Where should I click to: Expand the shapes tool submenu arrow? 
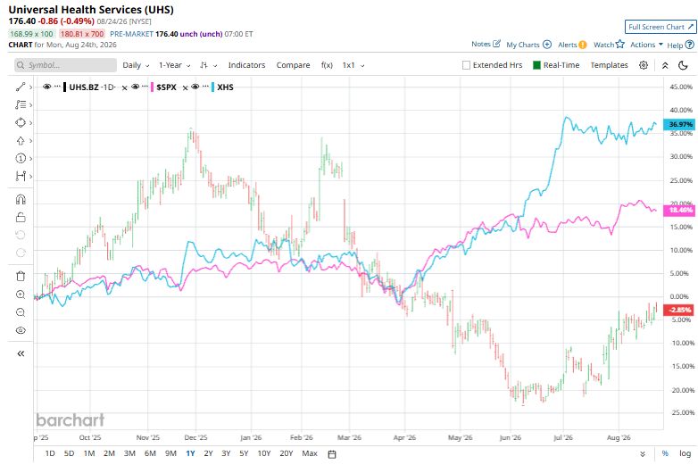tap(30, 123)
